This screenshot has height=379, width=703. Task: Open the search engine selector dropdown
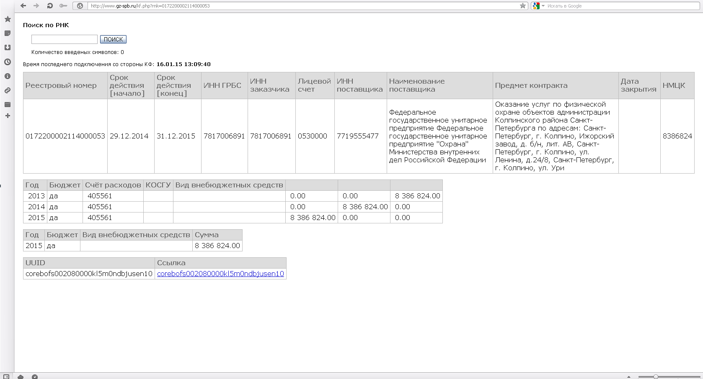tap(539, 6)
